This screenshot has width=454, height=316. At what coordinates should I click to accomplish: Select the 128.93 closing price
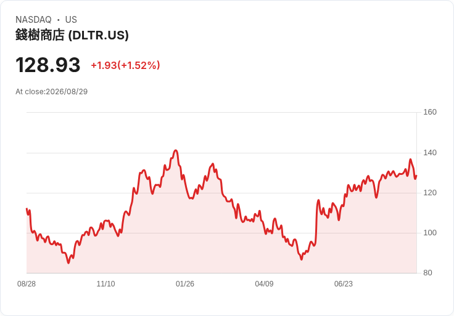pos(47,65)
